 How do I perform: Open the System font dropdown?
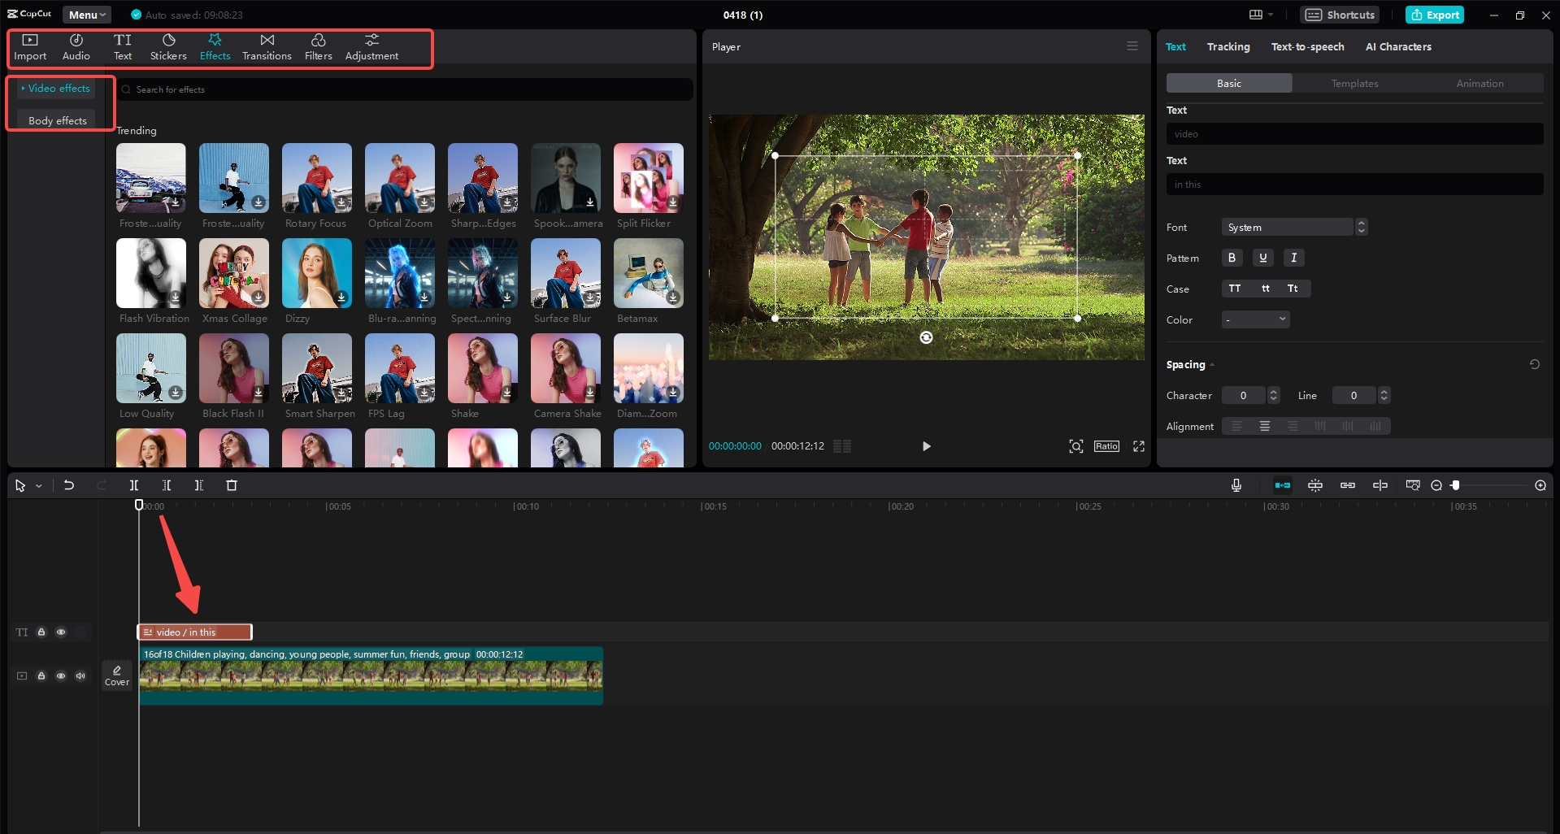(1287, 227)
